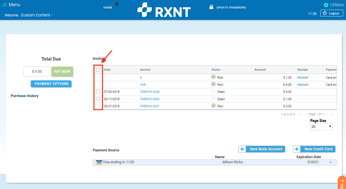346x189 pixels.
Task: Click the $ 6.00 amount for invoice 104
Action: pos(287,84)
